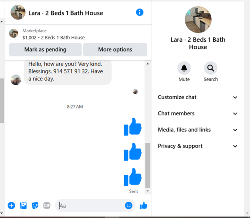
Task: Mark the listing as pending
Action: pyautogui.click(x=45, y=50)
